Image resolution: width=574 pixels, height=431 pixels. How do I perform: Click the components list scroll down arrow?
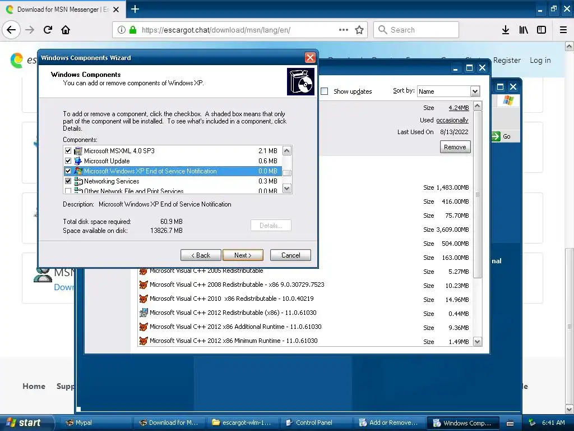tap(287, 189)
